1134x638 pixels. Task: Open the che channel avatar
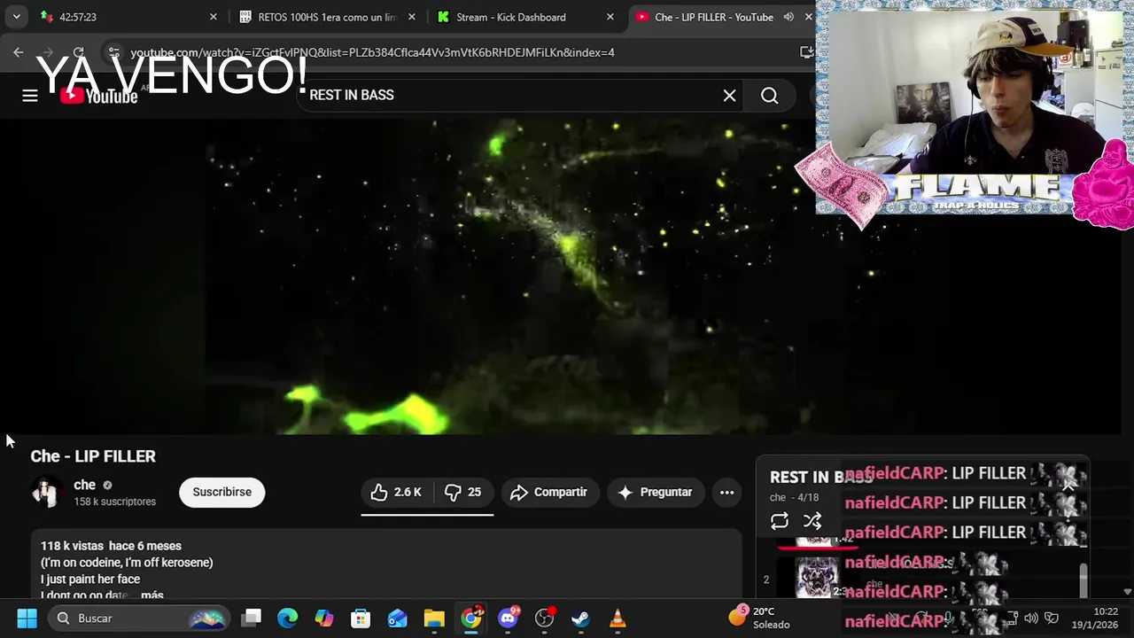47,492
